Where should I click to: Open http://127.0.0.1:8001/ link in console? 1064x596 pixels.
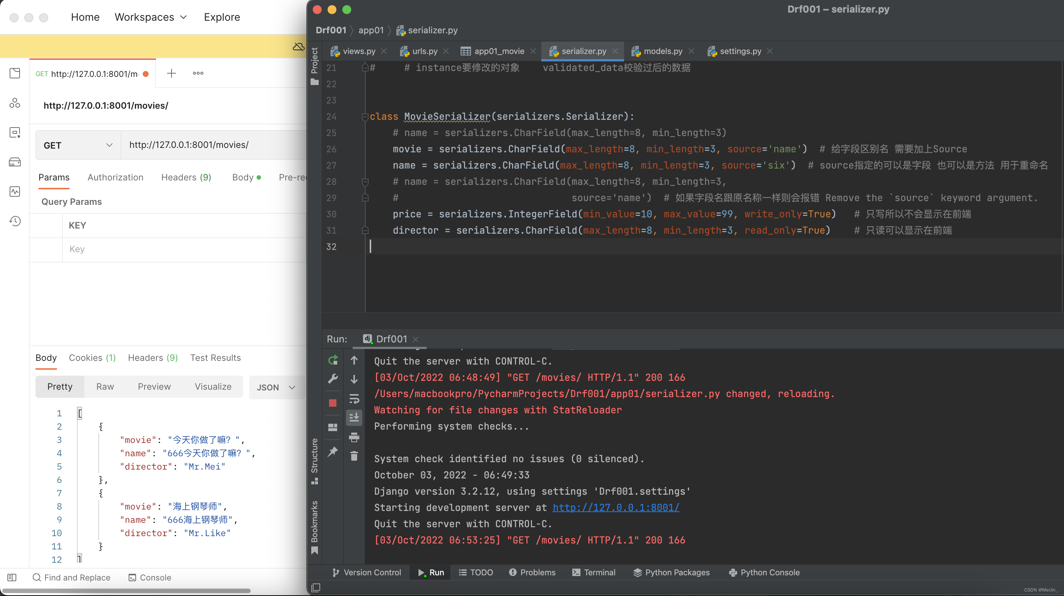point(616,508)
